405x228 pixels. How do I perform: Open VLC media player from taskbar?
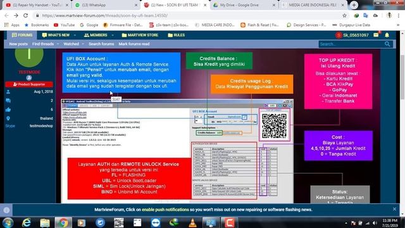[192, 222]
